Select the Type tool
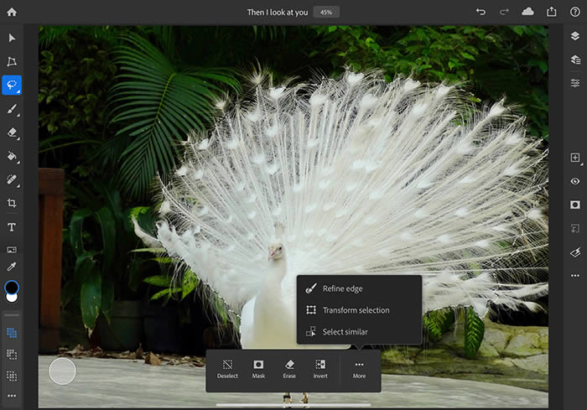Viewport: 587px width, 410px height. coord(12,226)
